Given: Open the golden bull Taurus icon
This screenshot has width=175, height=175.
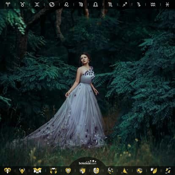Looking at the screenshot, I should tap(22, 170).
